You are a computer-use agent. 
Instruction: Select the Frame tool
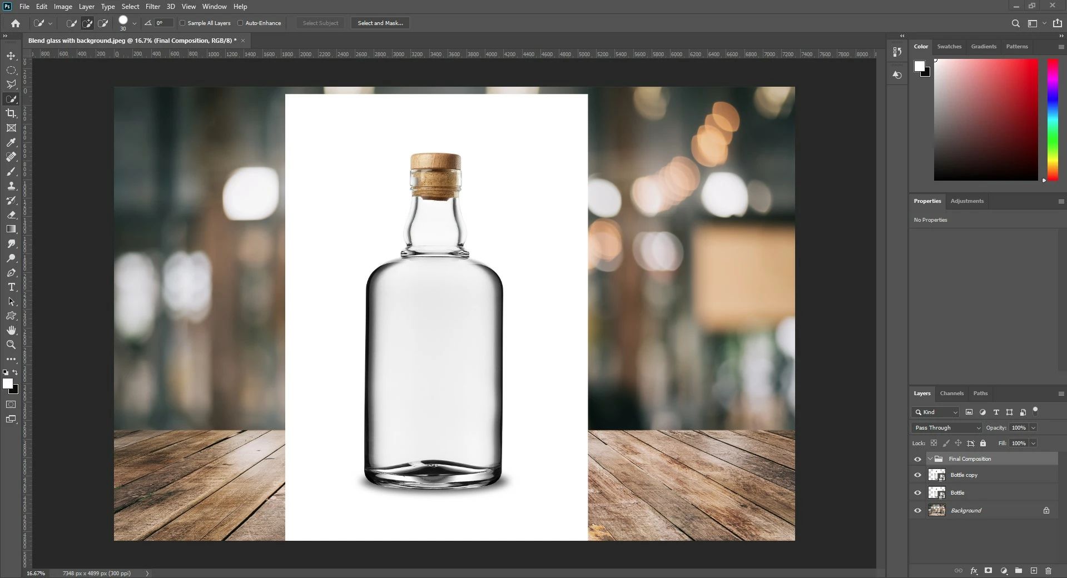(11, 128)
